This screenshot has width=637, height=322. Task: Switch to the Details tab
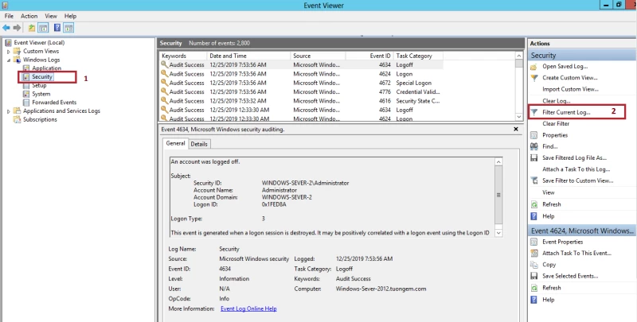coord(199,144)
